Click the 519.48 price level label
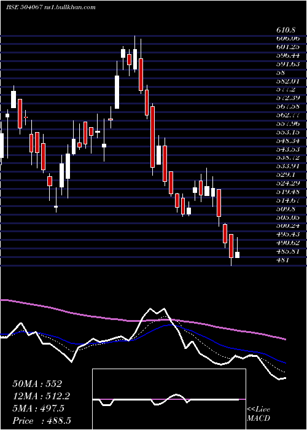This screenshot has height=430, width=307. (288, 192)
